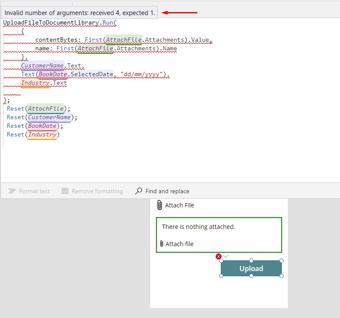The height and width of the screenshot is (318, 340).
Task: Click Reset(Industry) line
Action: click(x=33, y=134)
